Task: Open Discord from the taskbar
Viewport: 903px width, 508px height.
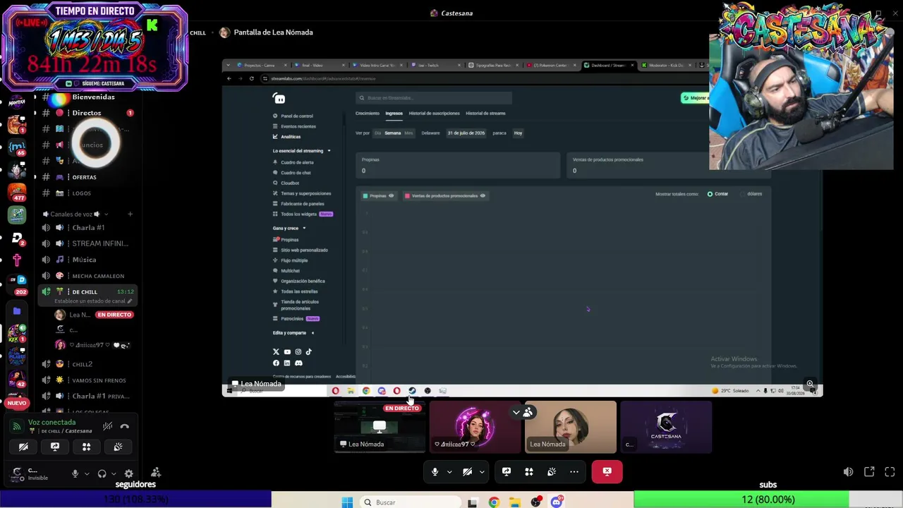Action: (557, 502)
